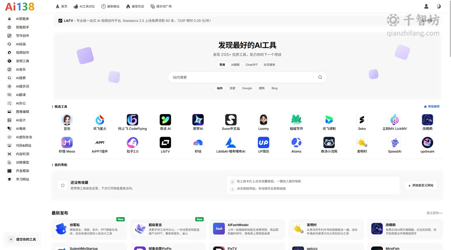Open the 音述 AI icon
Screen dimensions: 451x250
click(165, 120)
